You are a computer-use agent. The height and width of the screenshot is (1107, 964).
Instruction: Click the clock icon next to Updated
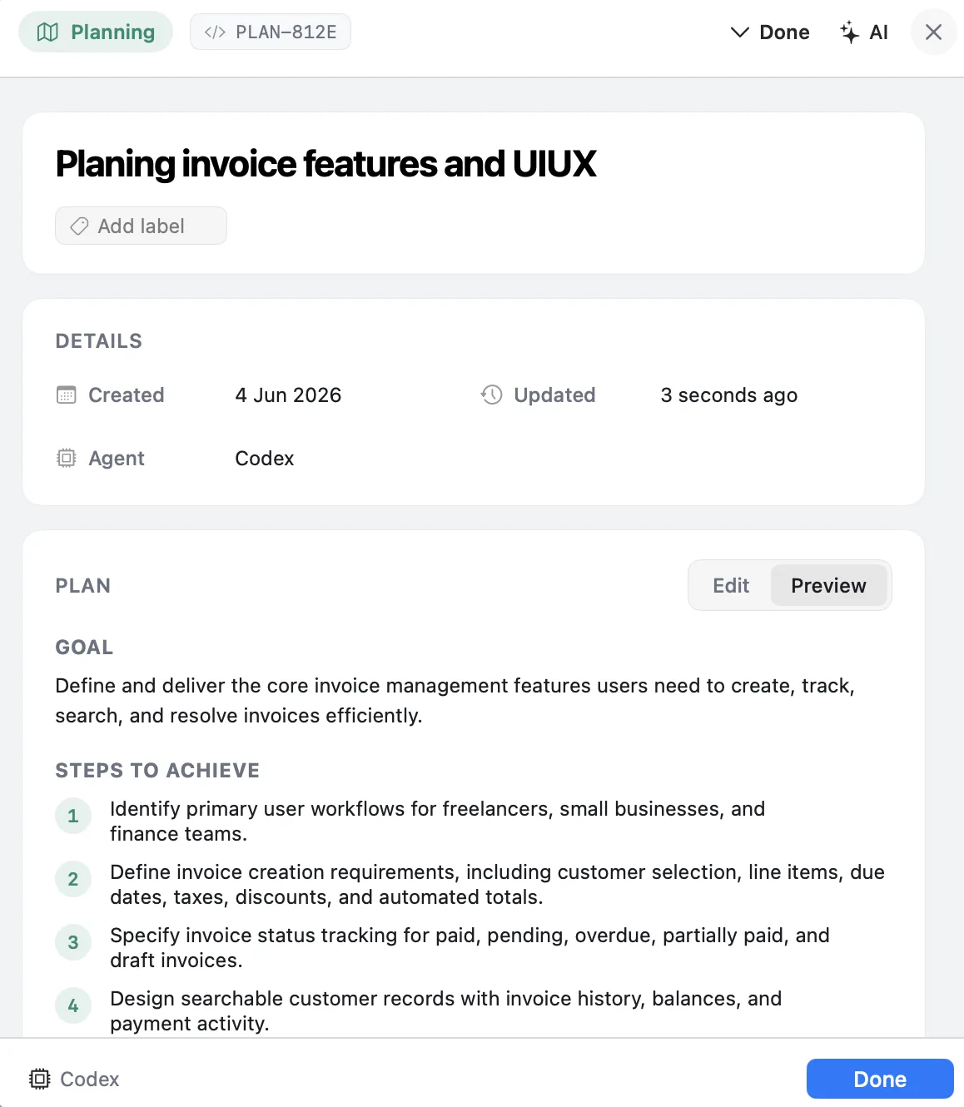pyautogui.click(x=492, y=395)
